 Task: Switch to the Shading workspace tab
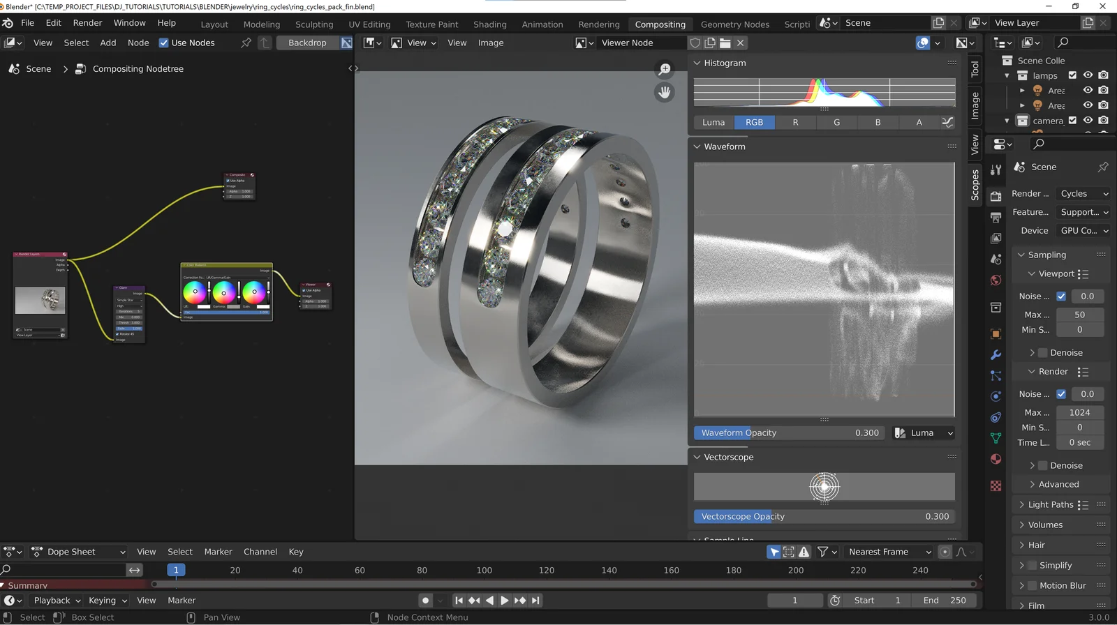point(490,24)
